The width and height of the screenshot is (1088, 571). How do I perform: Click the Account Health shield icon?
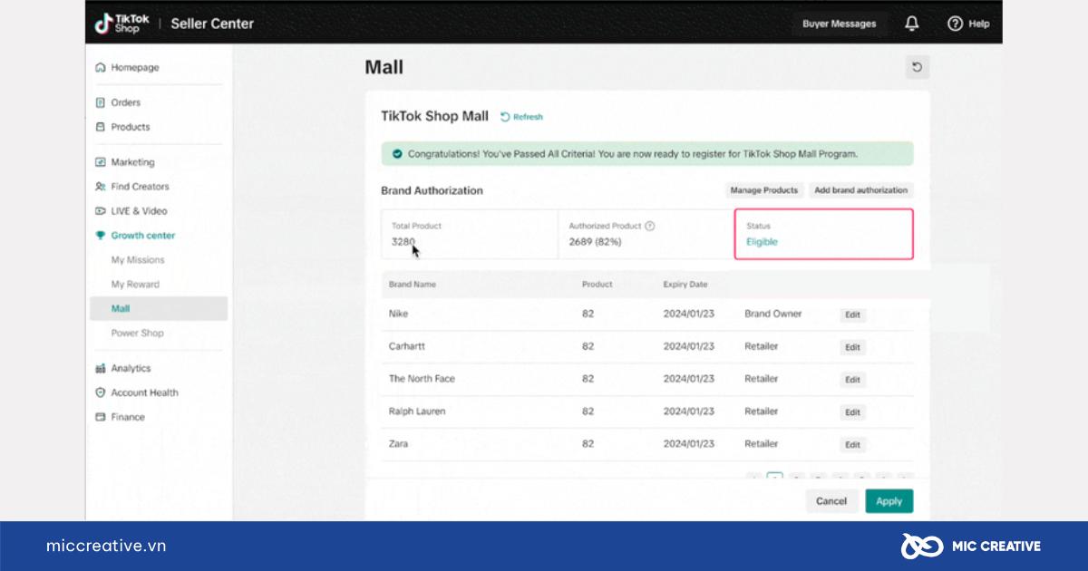coord(101,392)
